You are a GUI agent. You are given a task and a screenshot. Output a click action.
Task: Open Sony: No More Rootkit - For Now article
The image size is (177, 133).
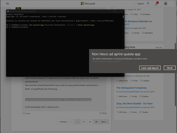coord(134,103)
